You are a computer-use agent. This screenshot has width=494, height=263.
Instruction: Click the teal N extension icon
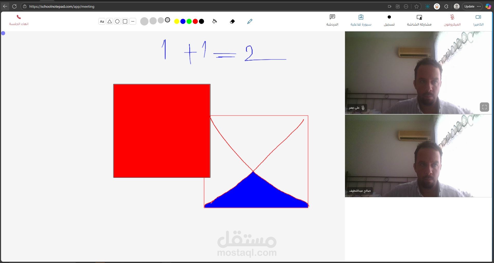click(x=428, y=6)
